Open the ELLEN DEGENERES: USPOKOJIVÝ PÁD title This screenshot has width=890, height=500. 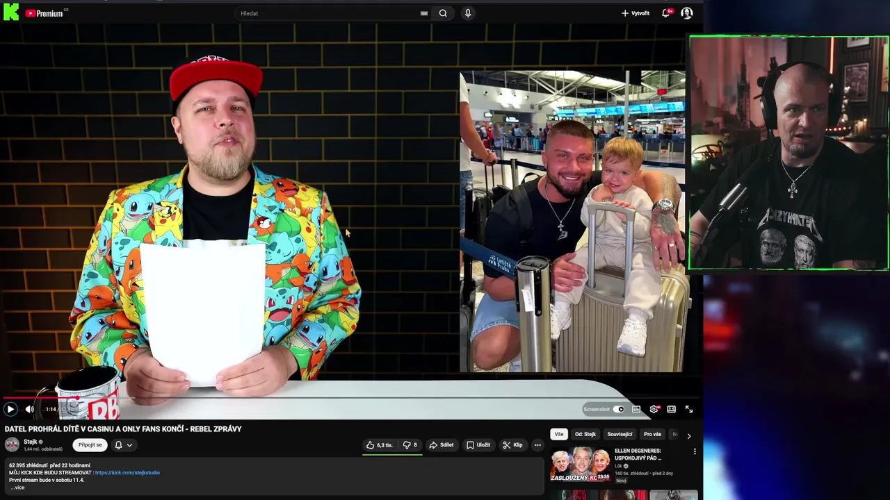[638, 454]
